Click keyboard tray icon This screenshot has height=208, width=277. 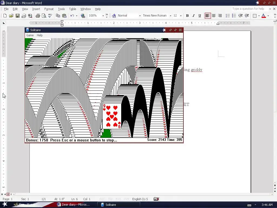coord(249,205)
